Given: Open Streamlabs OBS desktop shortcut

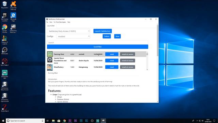Looking at the screenshot, I should coord(4,74).
